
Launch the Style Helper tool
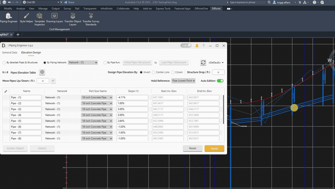click(x=26, y=17)
